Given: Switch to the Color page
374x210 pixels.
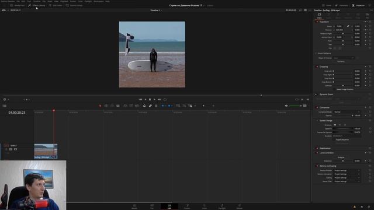Looking at the screenshot, I should (205, 206).
